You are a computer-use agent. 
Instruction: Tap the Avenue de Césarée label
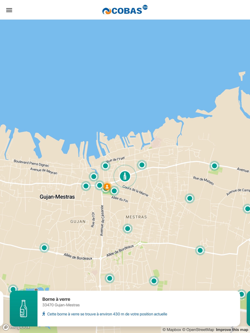(102, 220)
